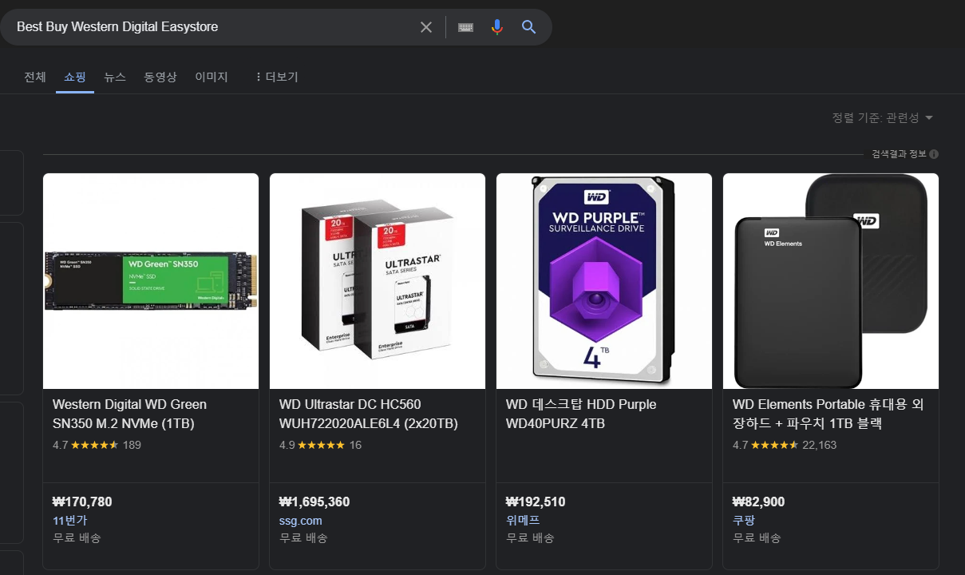Switch to the 전체 tab
The image size is (965, 575).
(x=35, y=77)
